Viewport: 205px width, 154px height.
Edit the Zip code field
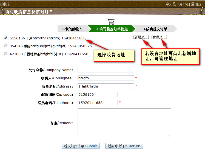point(97,94)
